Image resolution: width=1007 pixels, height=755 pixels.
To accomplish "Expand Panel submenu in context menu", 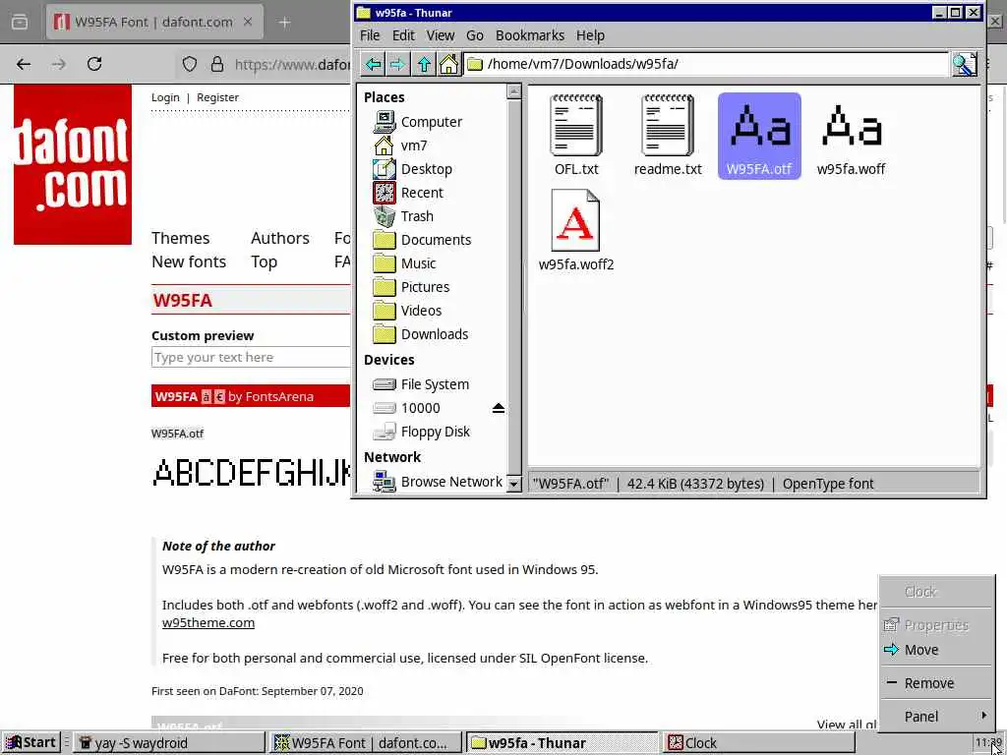I will tap(937, 717).
